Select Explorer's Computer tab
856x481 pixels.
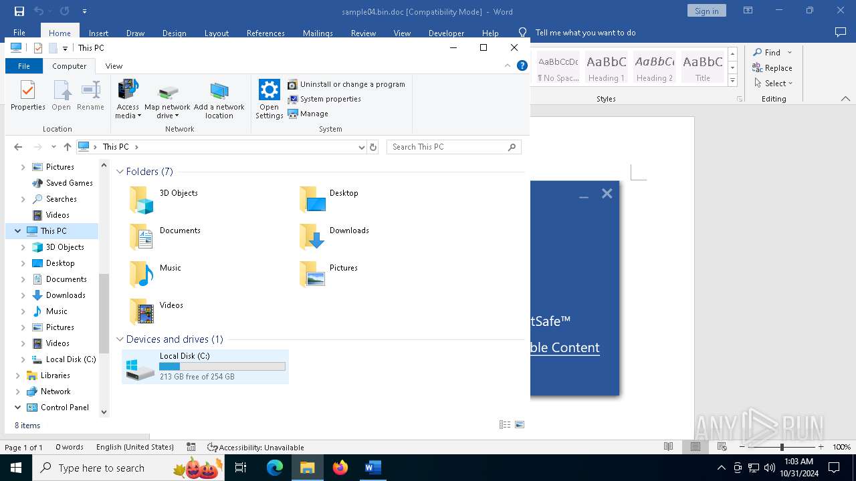[x=69, y=66]
